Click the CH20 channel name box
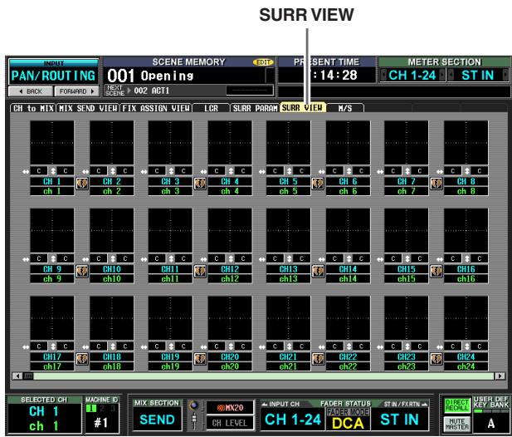 (230, 356)
